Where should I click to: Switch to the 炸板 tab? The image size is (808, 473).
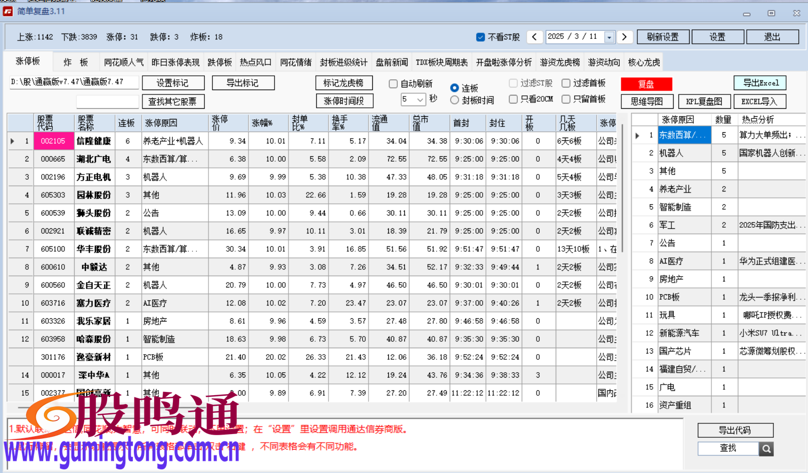pyautogui.click(x=76, y=62)
